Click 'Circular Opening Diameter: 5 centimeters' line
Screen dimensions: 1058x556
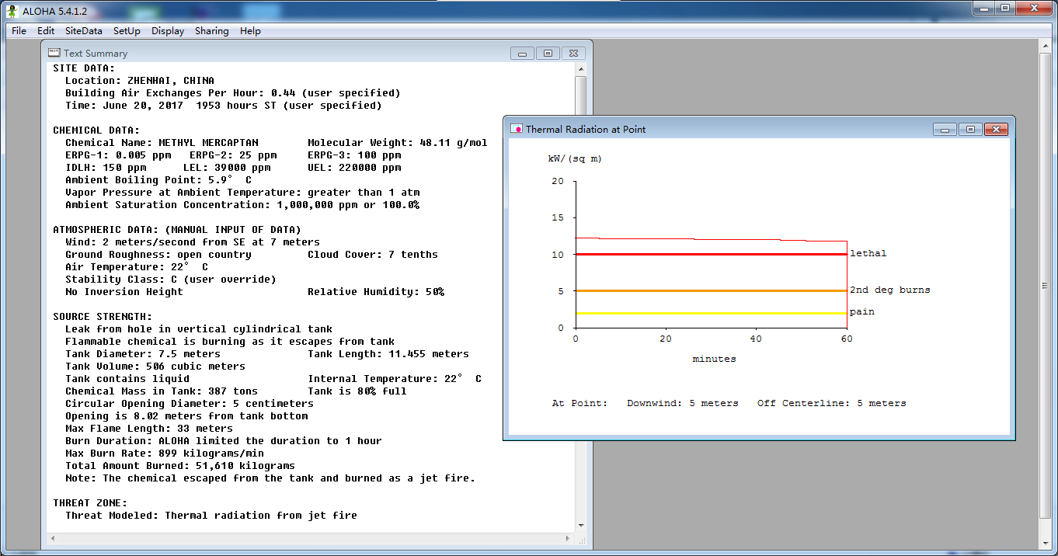click(x=190, y=404)
